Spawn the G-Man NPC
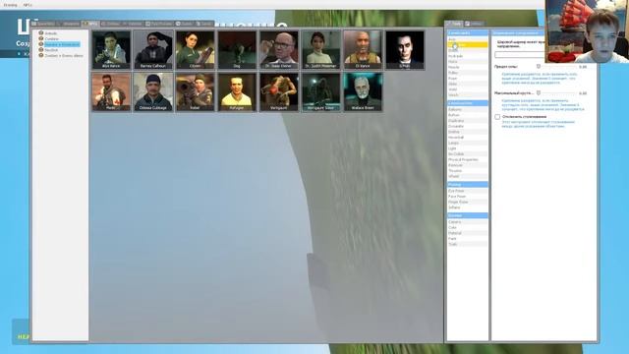Viewport: 629px width, 354px height. pos(405,50)
